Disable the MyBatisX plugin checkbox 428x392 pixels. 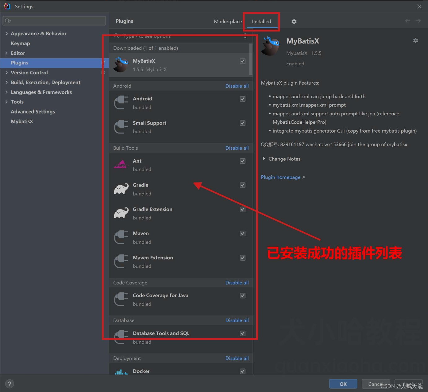tap(243, 61)
